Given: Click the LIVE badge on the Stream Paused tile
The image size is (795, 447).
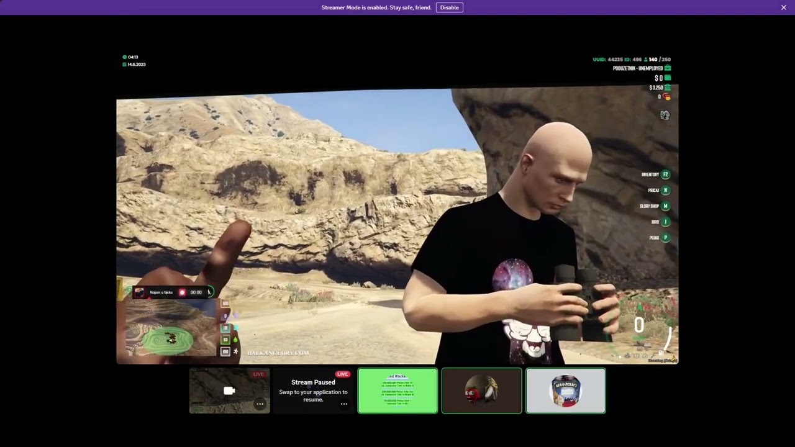Looking at the screenshot, I should point(342,374).
